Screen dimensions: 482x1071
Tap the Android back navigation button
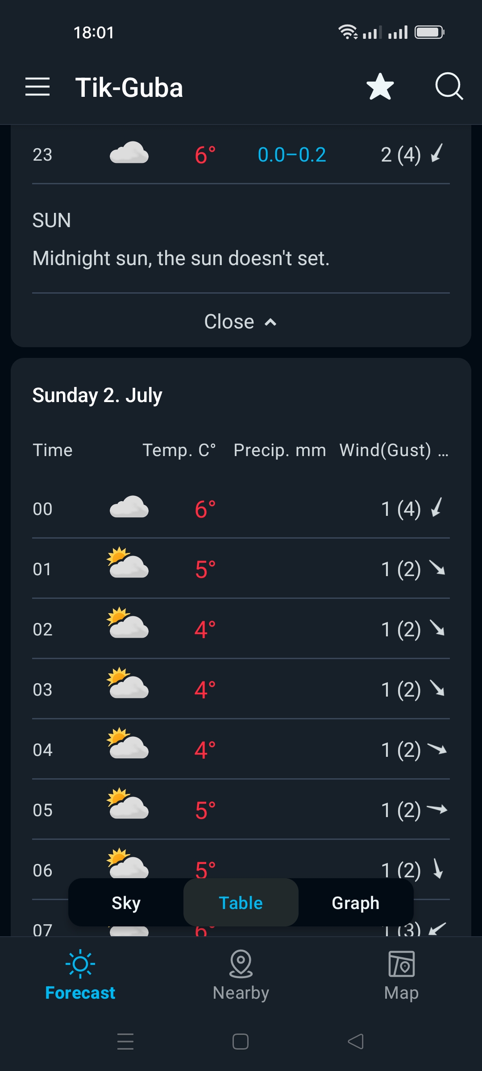(x=356, y=1042)
